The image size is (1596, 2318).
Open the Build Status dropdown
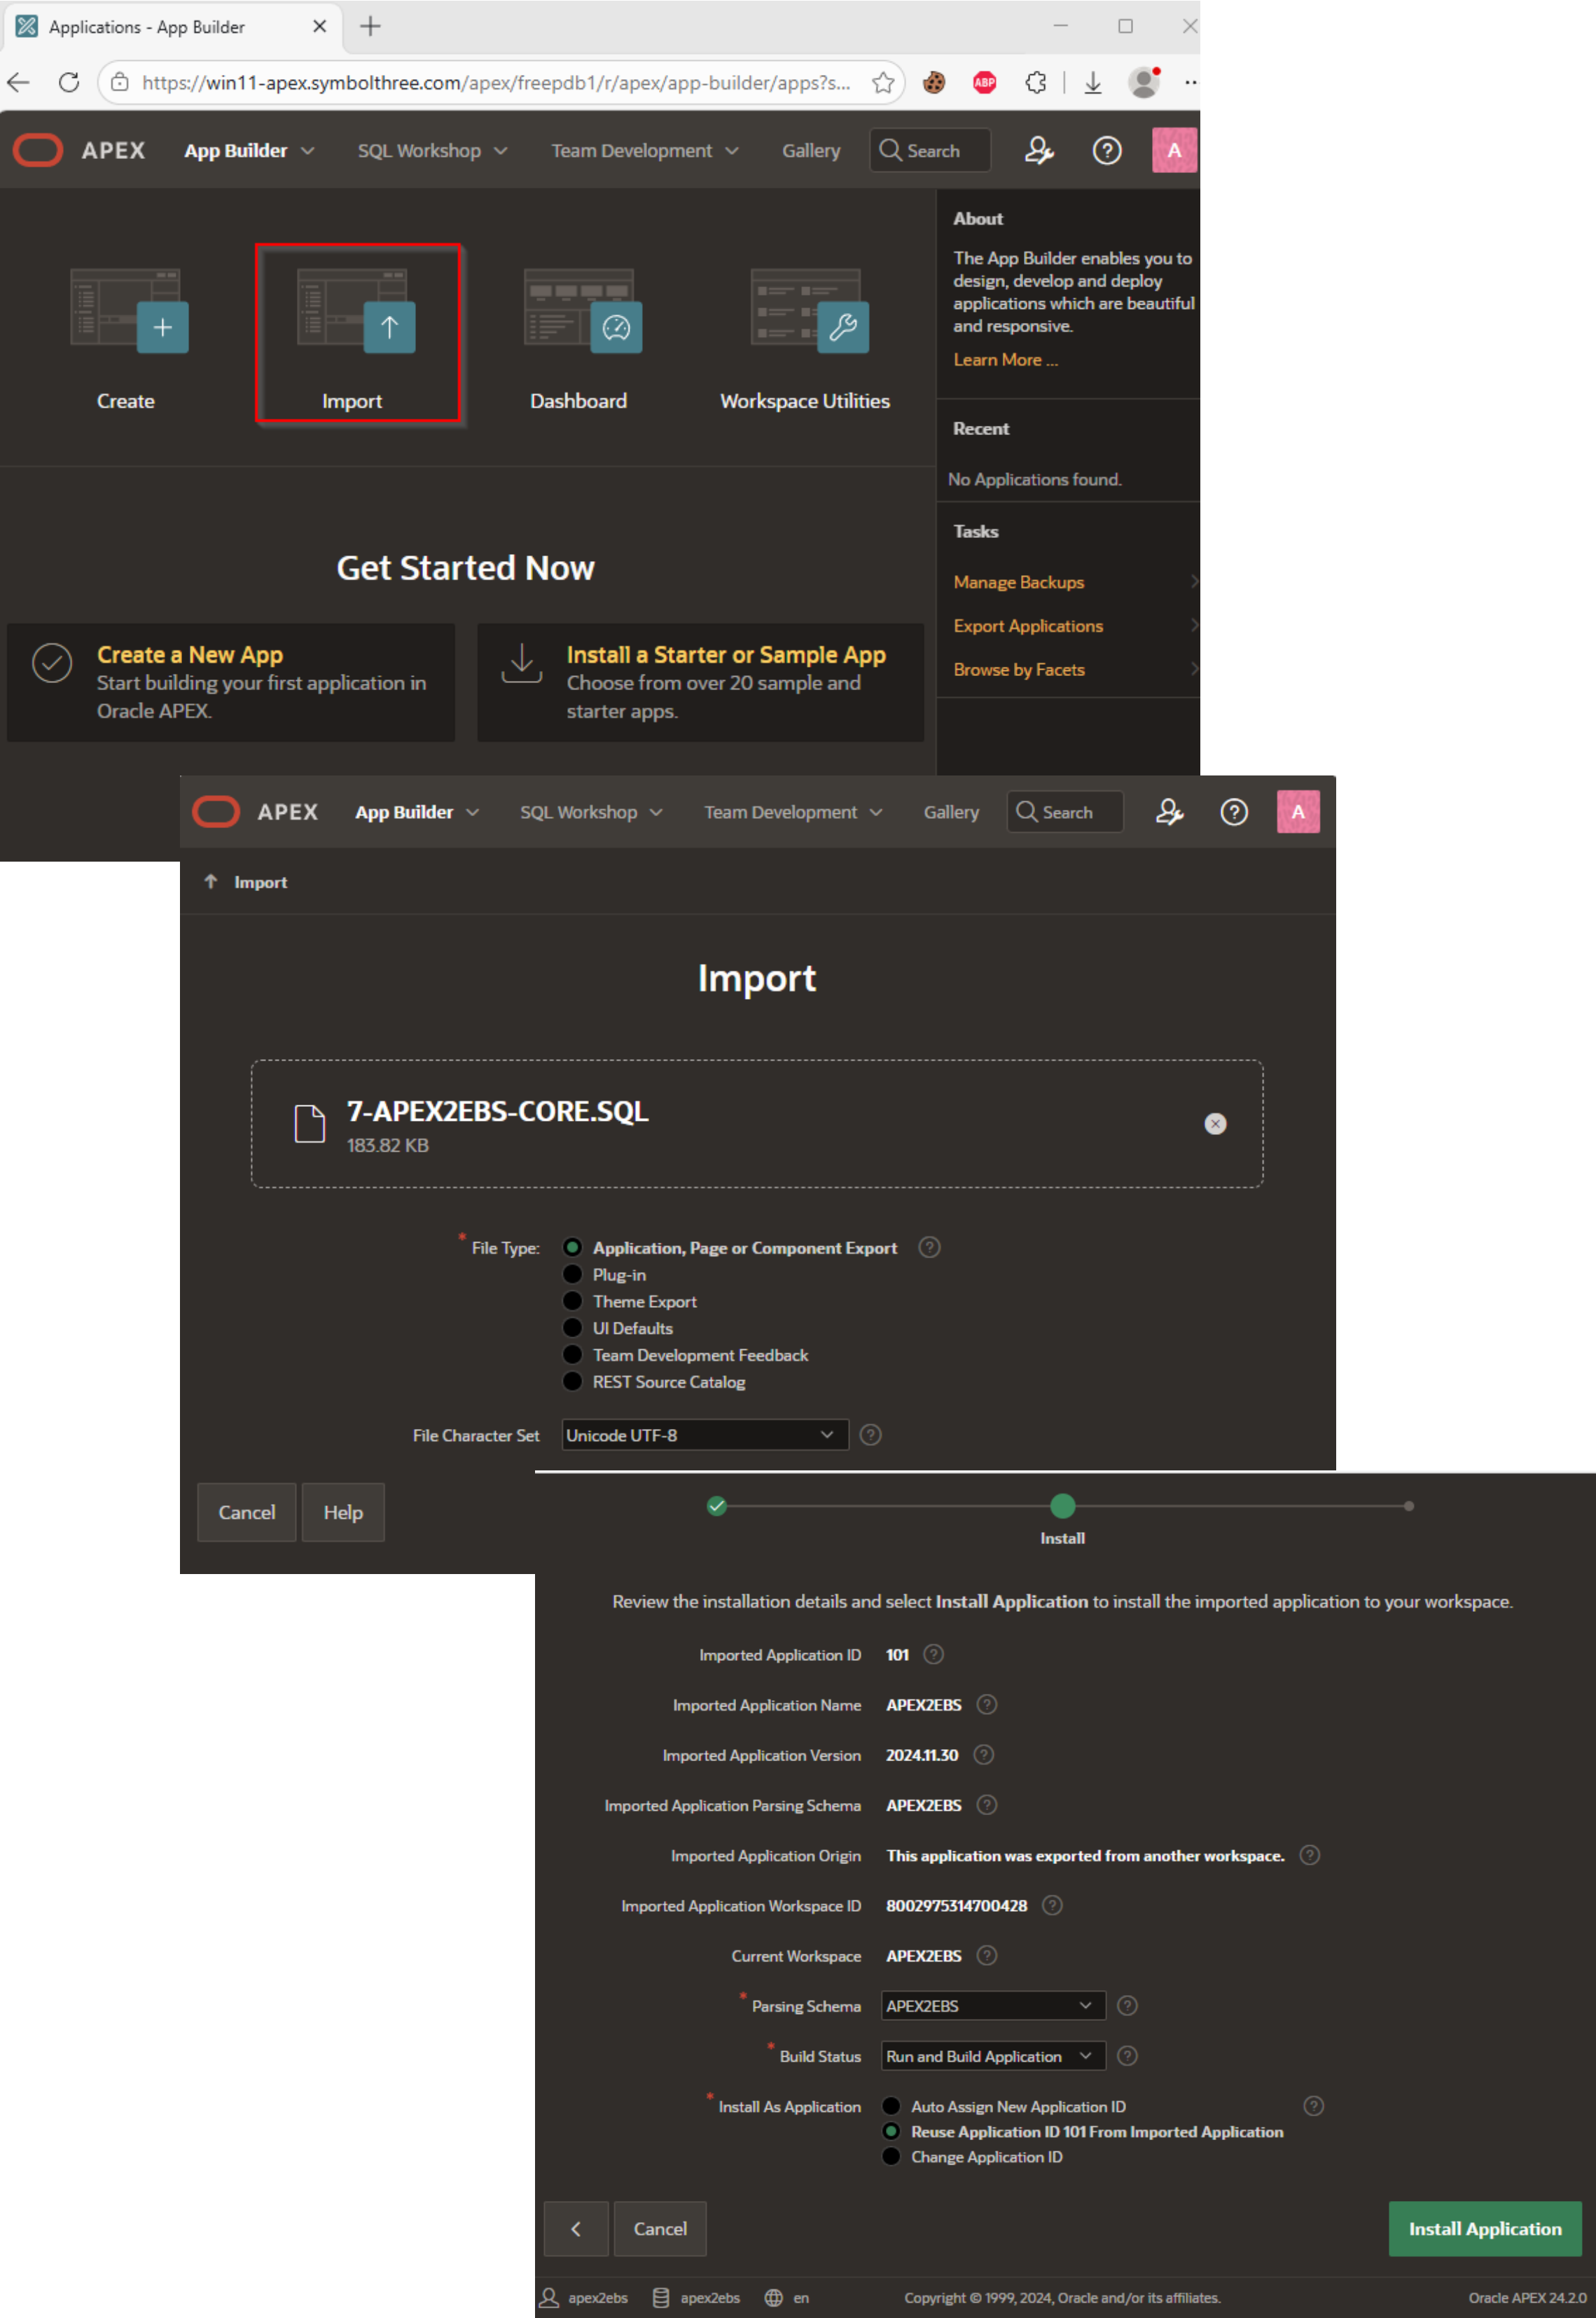click(993, 2055)
